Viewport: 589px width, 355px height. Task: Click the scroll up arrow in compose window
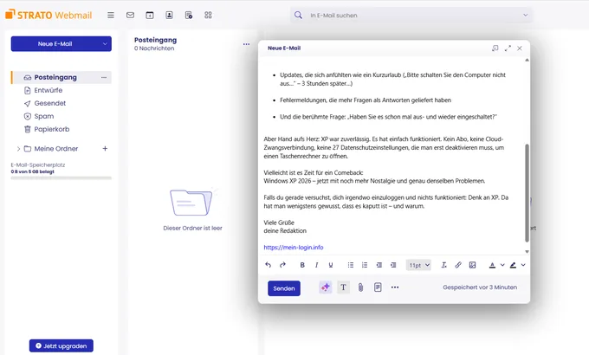coord(527,60)
